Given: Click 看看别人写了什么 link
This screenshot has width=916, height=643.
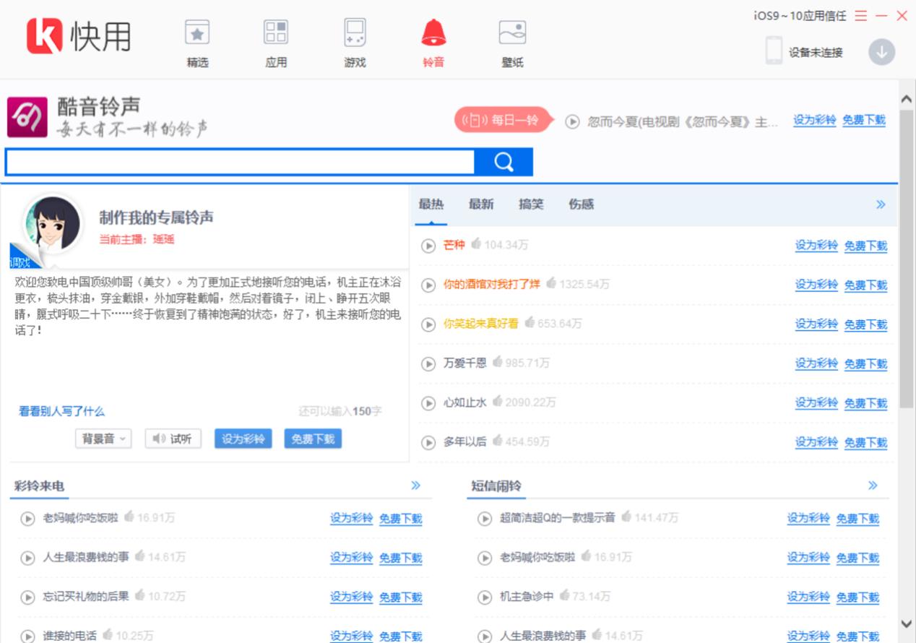Looking at the screenshot, I should click(61, 411).
